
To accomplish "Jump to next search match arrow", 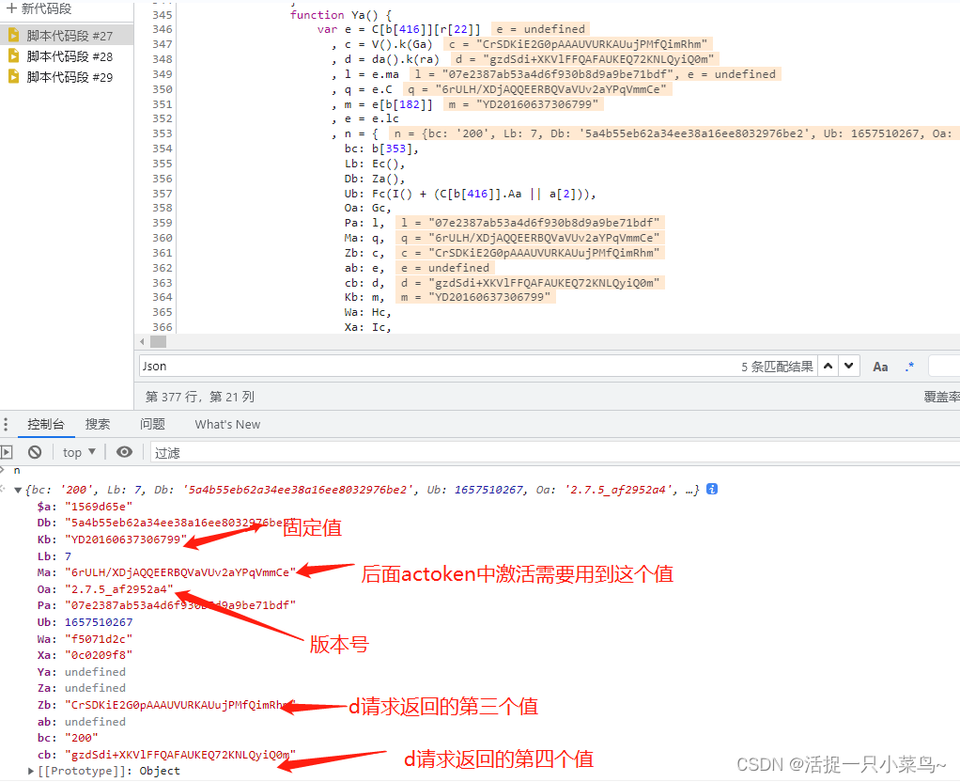I will 849,366.
